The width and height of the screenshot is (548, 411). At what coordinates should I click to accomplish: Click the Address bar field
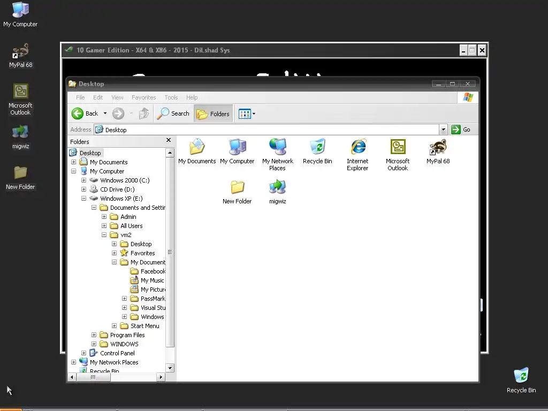267,130
